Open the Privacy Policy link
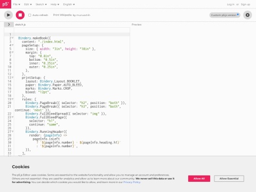 [x=132, y=182]
